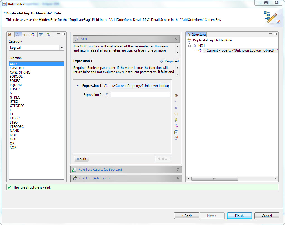Open the Category dropdown showing Logical
285x225 pixels.
pos(36,48)
